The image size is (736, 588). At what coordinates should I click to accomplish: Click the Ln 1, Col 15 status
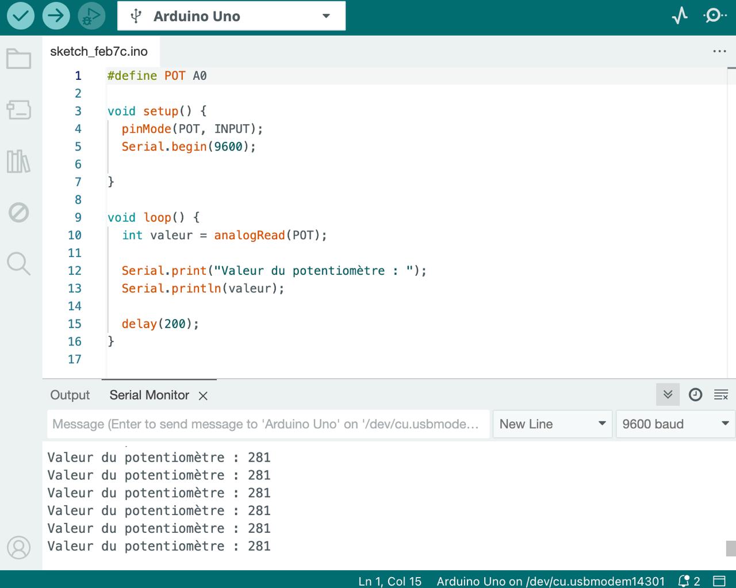[x=390, y=581]
